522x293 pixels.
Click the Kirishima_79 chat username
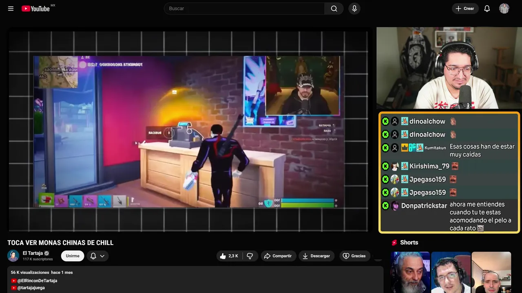[x=429, y=166]
